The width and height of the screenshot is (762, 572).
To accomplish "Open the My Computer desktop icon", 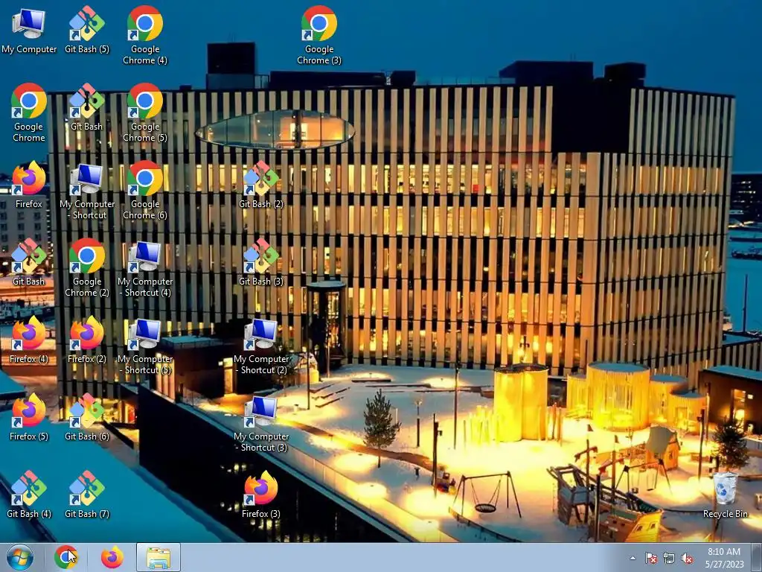I will click(x=29, y=30).
